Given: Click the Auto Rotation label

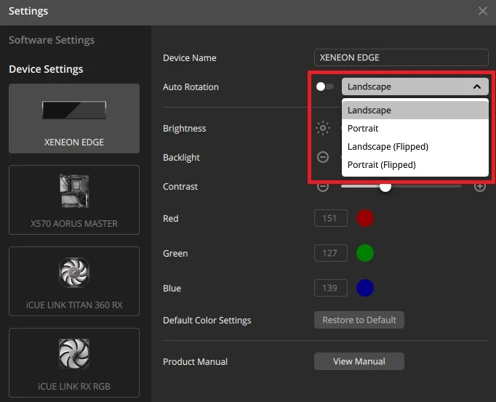Looking at the screenshot, I should coord(191,87).
